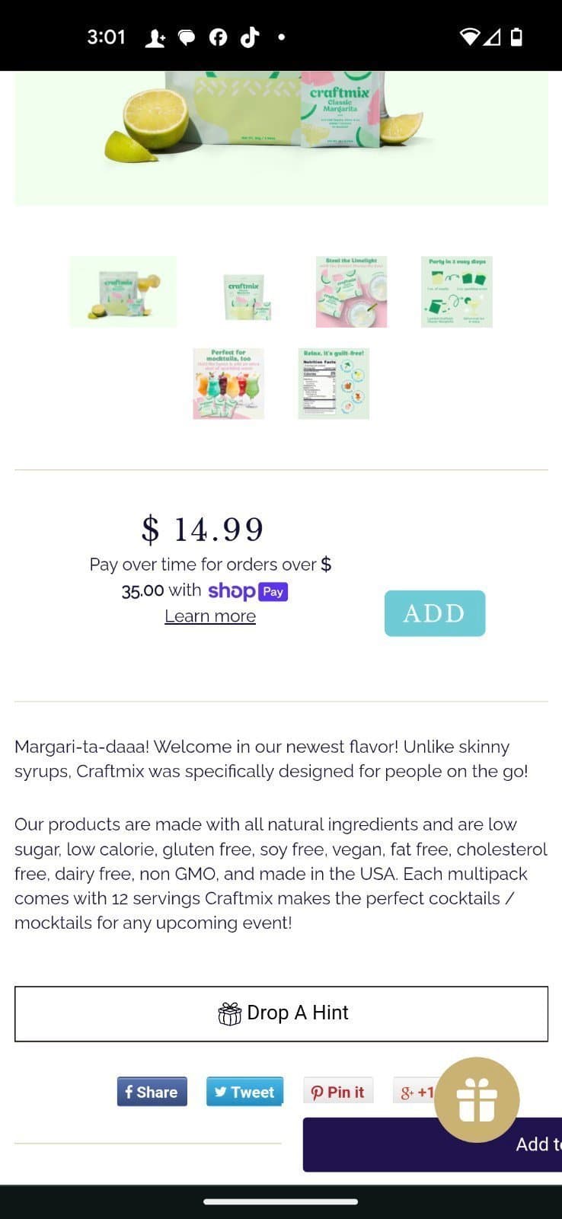The width and height of the screenshot is (562, 1219).
Task: Click the ADD button
Action: pyautogui.click(x=434, y=613)
